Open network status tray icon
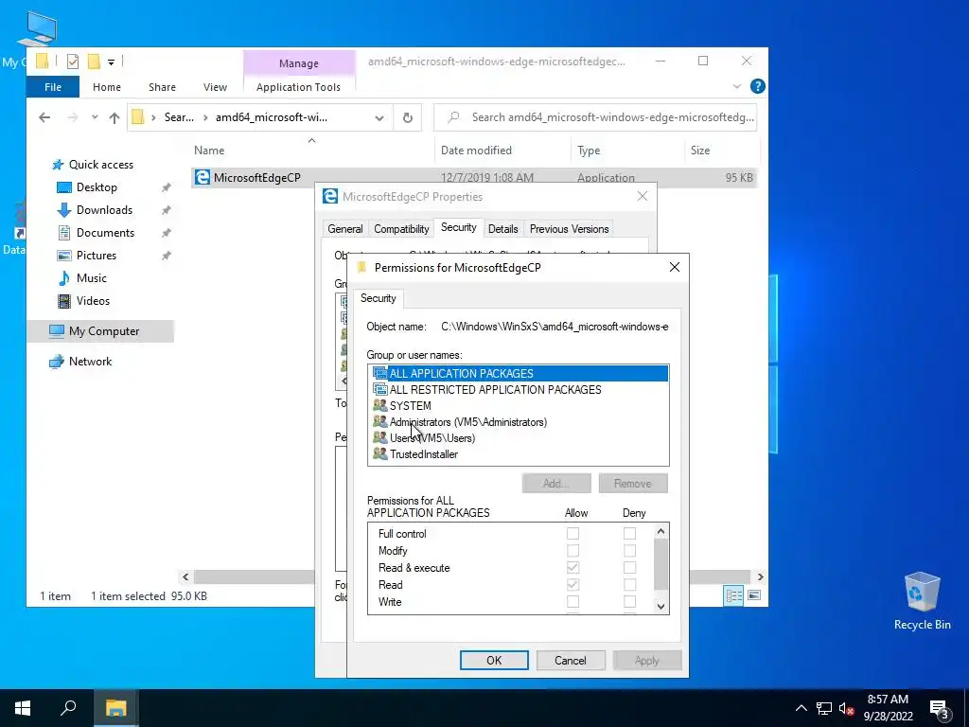The height and width of the screenshot is (727, 969). (824, 708)
